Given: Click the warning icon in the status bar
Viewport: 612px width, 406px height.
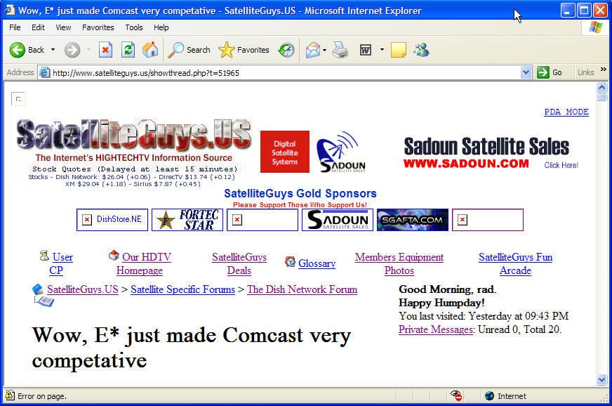Looking at the screenshot, I should (x=10, y=395).
